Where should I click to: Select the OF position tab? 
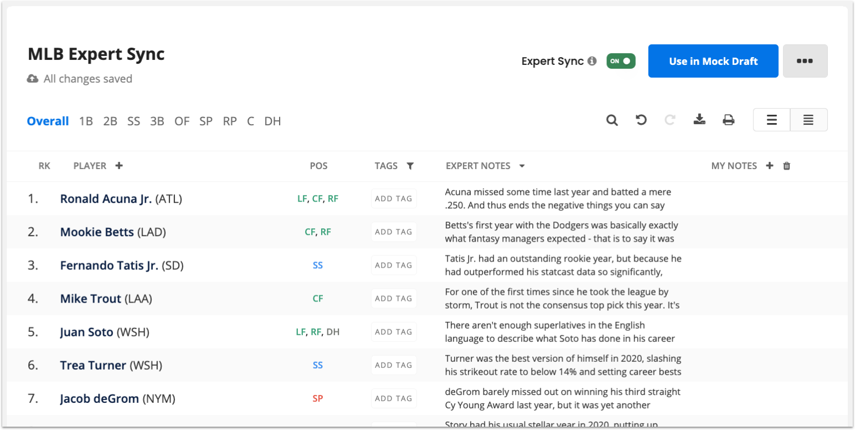tap(182, 121)
